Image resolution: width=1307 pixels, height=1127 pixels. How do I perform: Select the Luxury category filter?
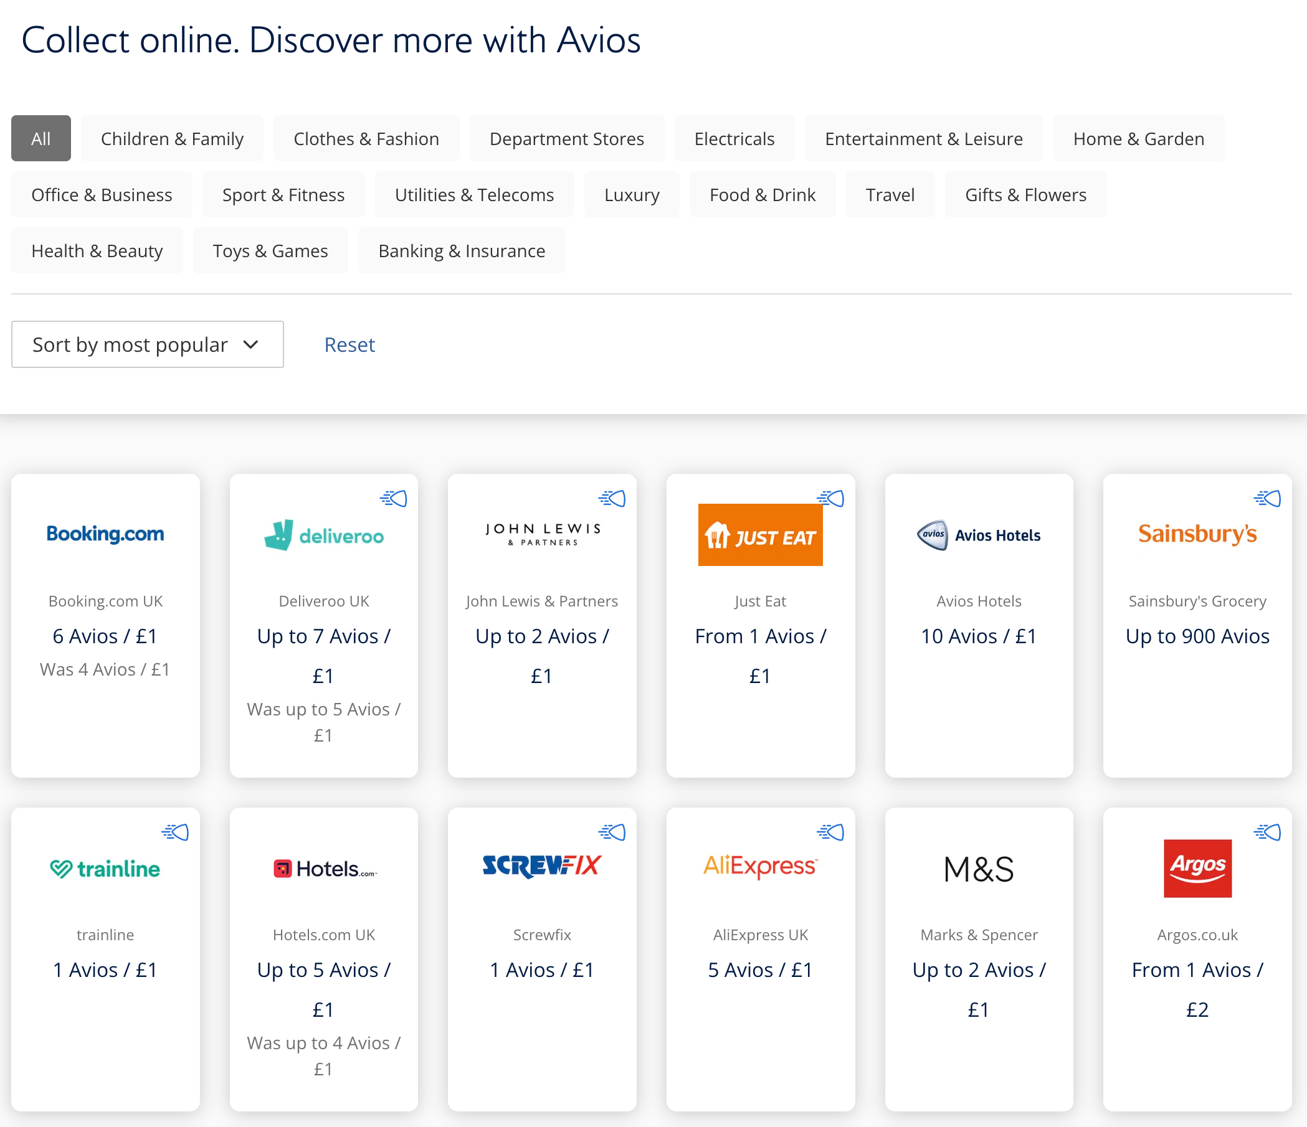(632, 194)
